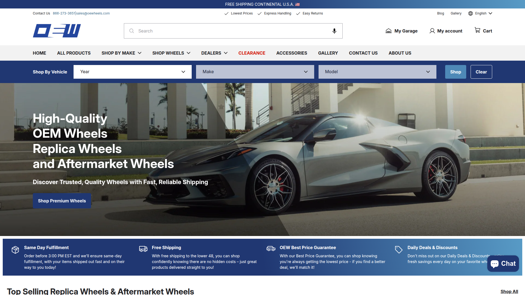Expand the Shop By Make menu
Screen dimensions: 525x295
click(x=121, y=53)
